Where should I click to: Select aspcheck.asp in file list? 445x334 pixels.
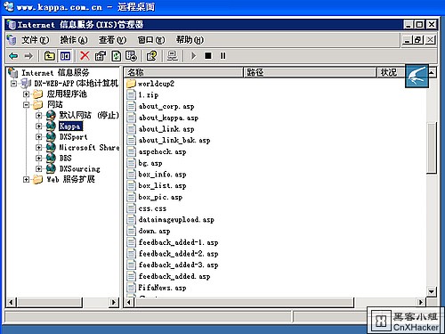pyautogui.click(x=162, y=151)
